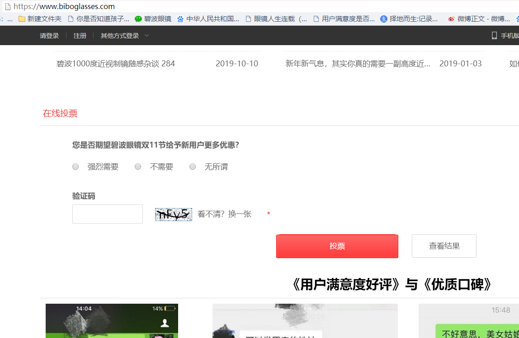Click the 请登录 login link
The image size is (519, 338).
click(49, 36)
